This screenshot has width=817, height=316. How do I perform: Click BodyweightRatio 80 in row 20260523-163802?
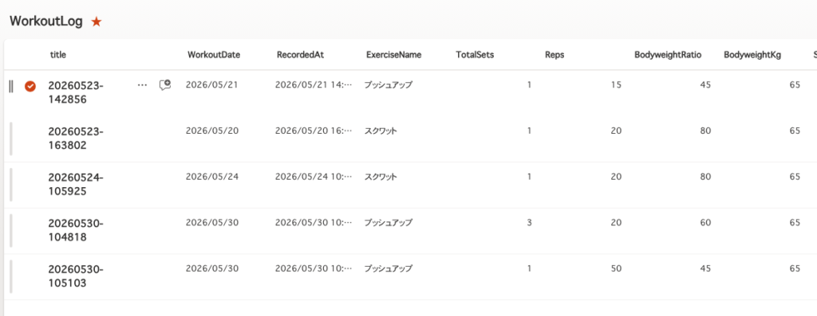(705, 131)
